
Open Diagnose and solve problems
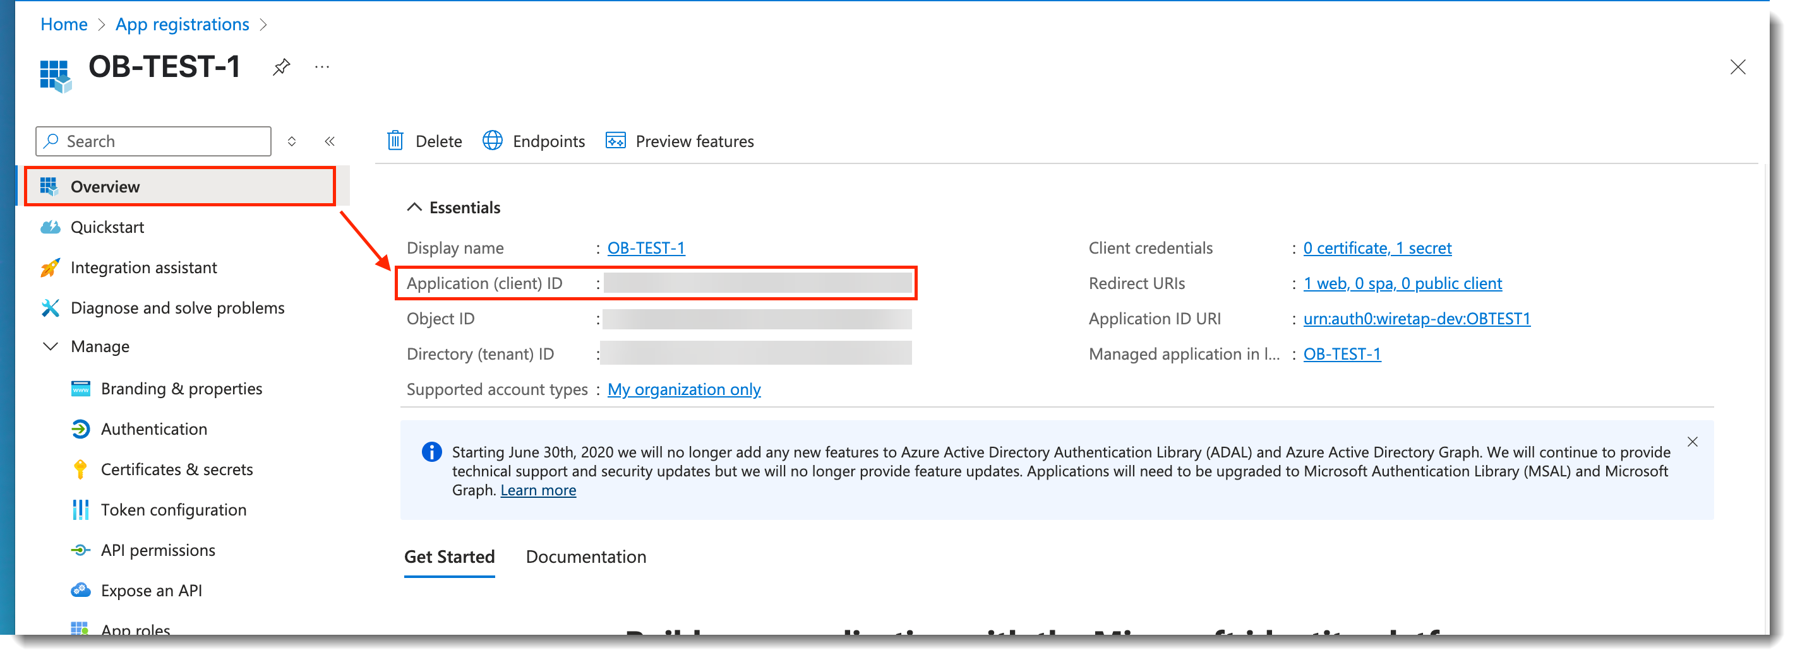(177, 308)
